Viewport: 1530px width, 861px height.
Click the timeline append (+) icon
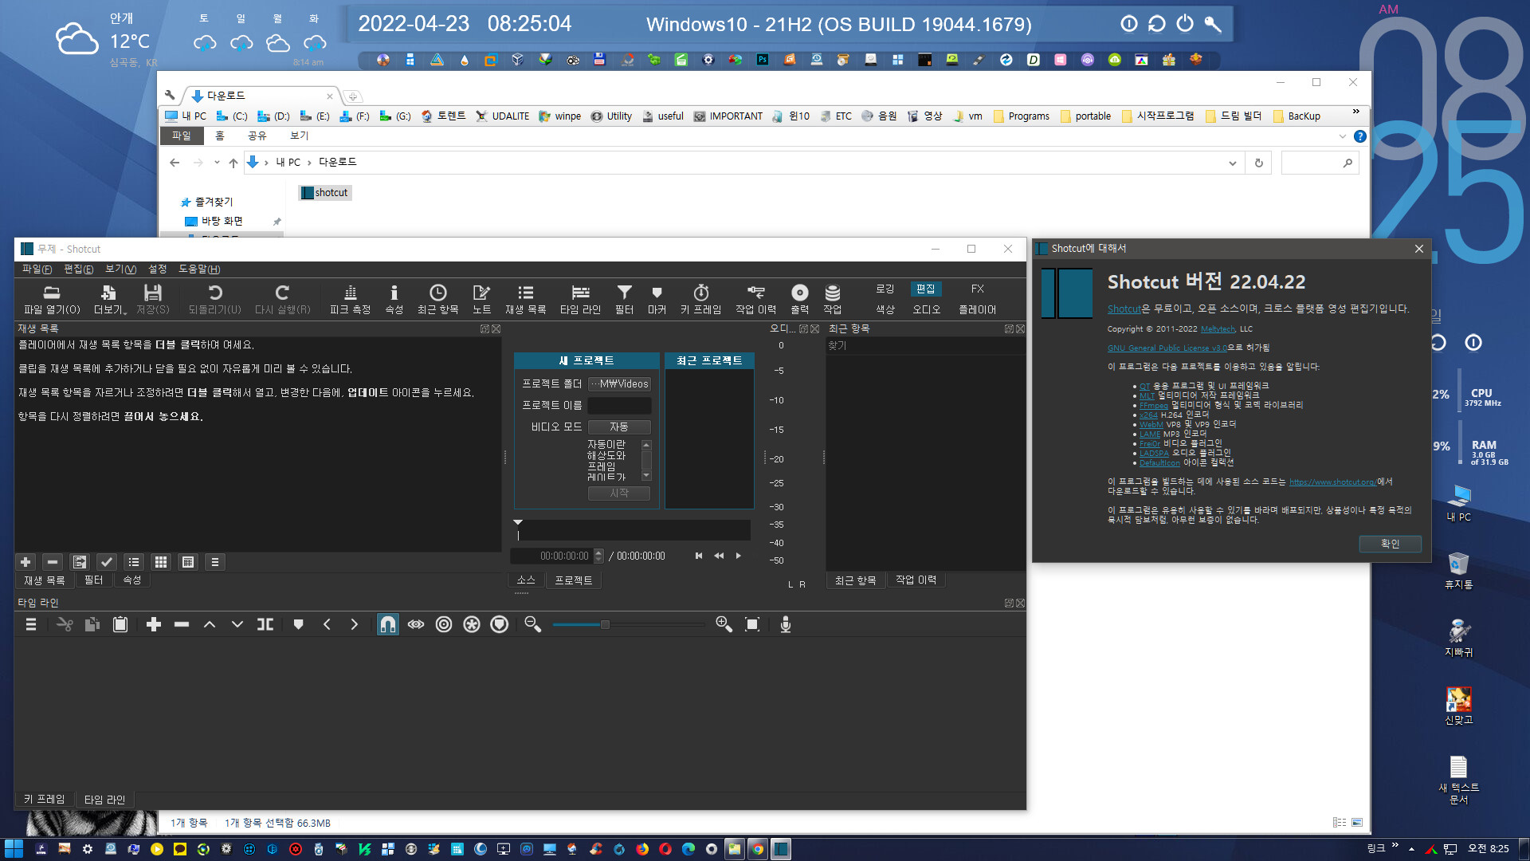[x=154, y=624]
